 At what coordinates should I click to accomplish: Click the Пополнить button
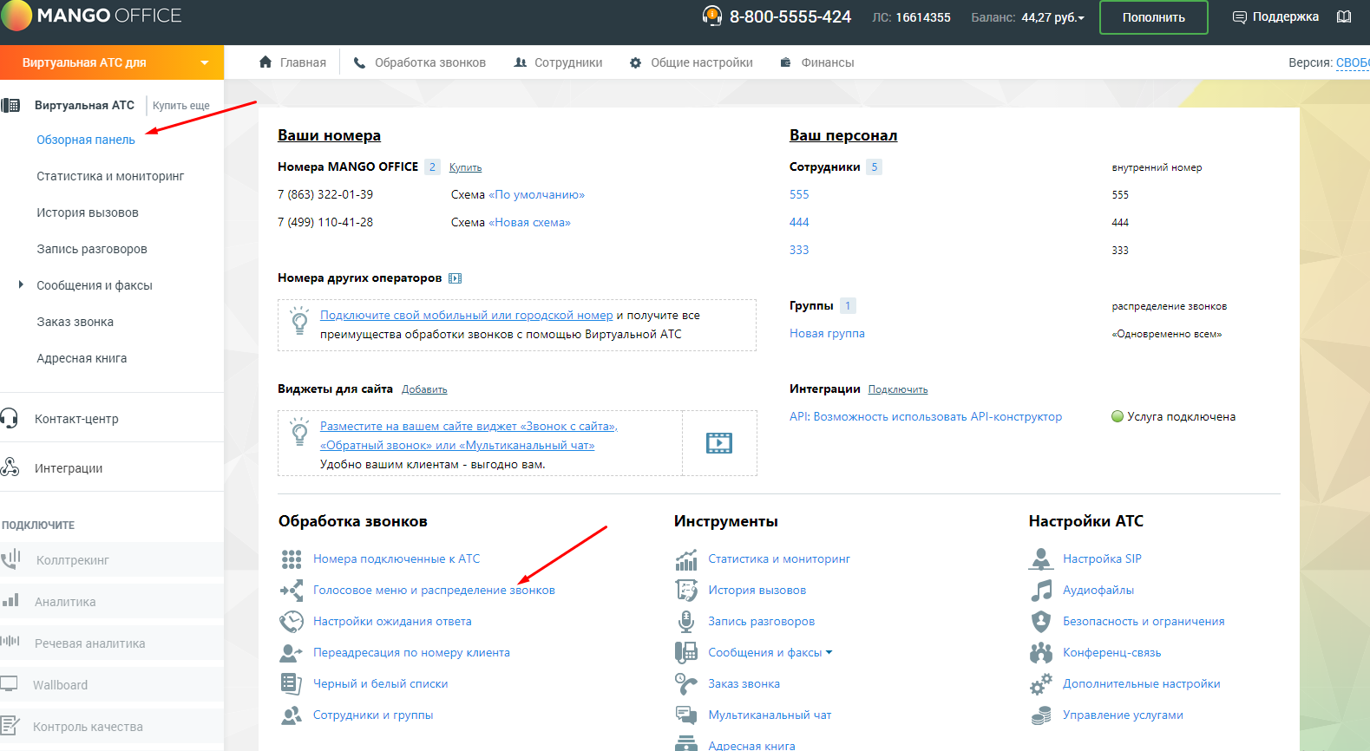(x=1154, y=17)
